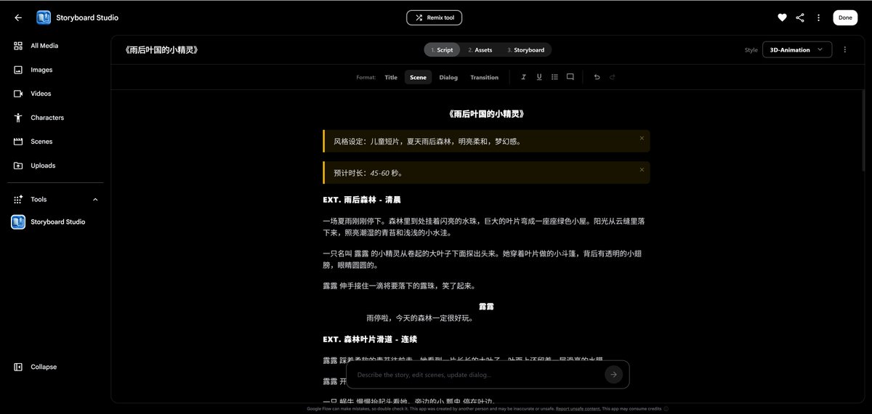Set the format to Dialog
The width and height of the screenshot is (872, 414).
[x=448, y=77]
